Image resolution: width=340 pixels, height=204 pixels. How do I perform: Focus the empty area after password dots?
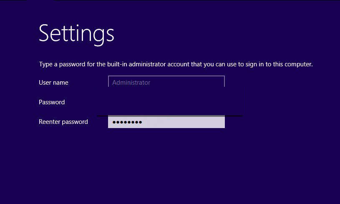coord(183,122)
